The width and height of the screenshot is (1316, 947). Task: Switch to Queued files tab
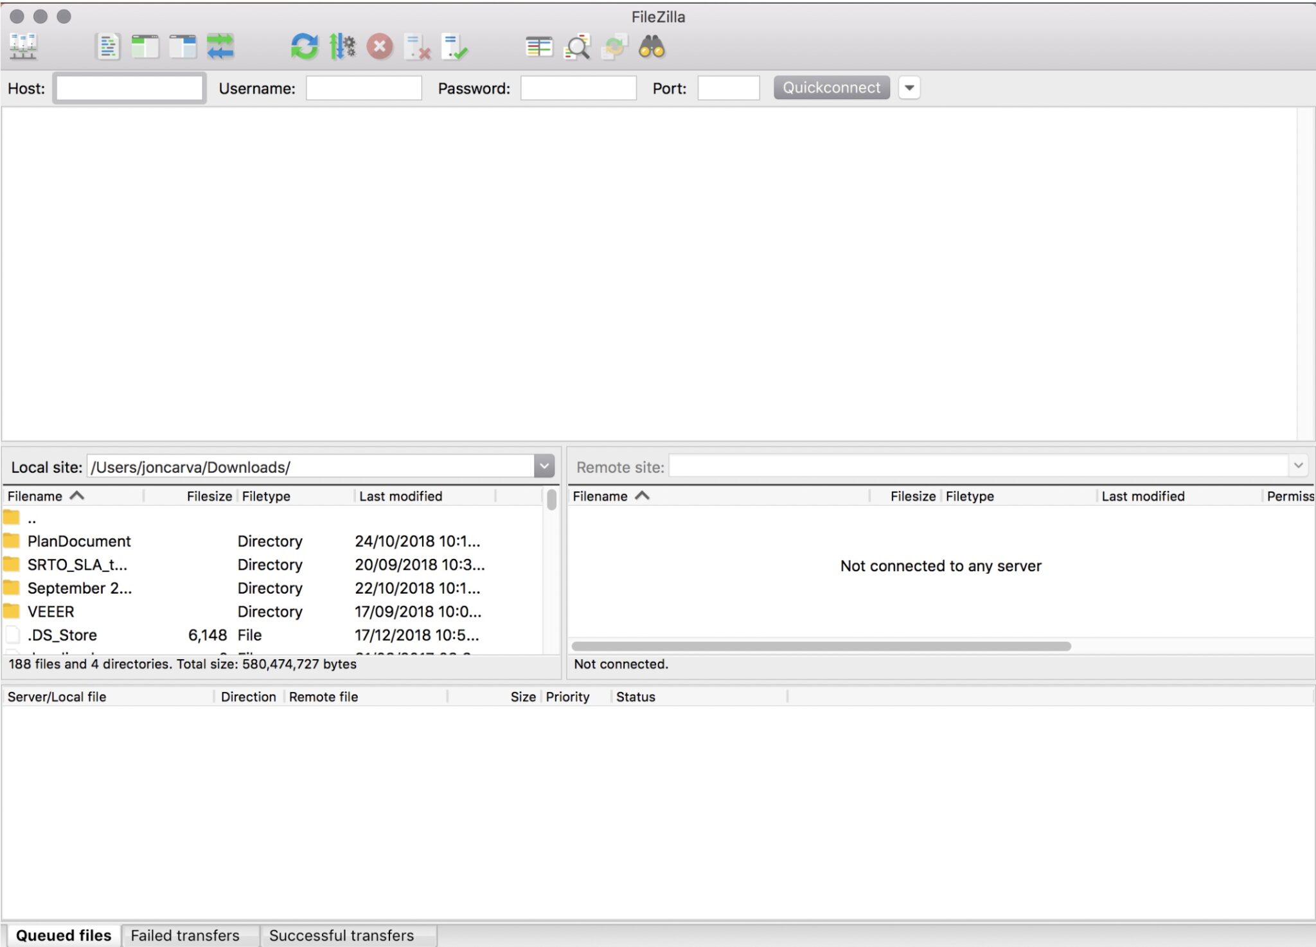coord(64,935)
